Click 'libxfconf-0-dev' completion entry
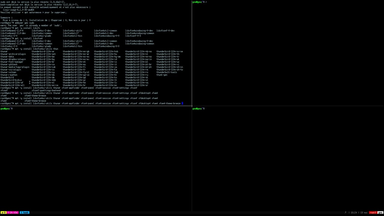Image resolution: width=384 pixels, height=216 pixels. (x=165, y=31)
